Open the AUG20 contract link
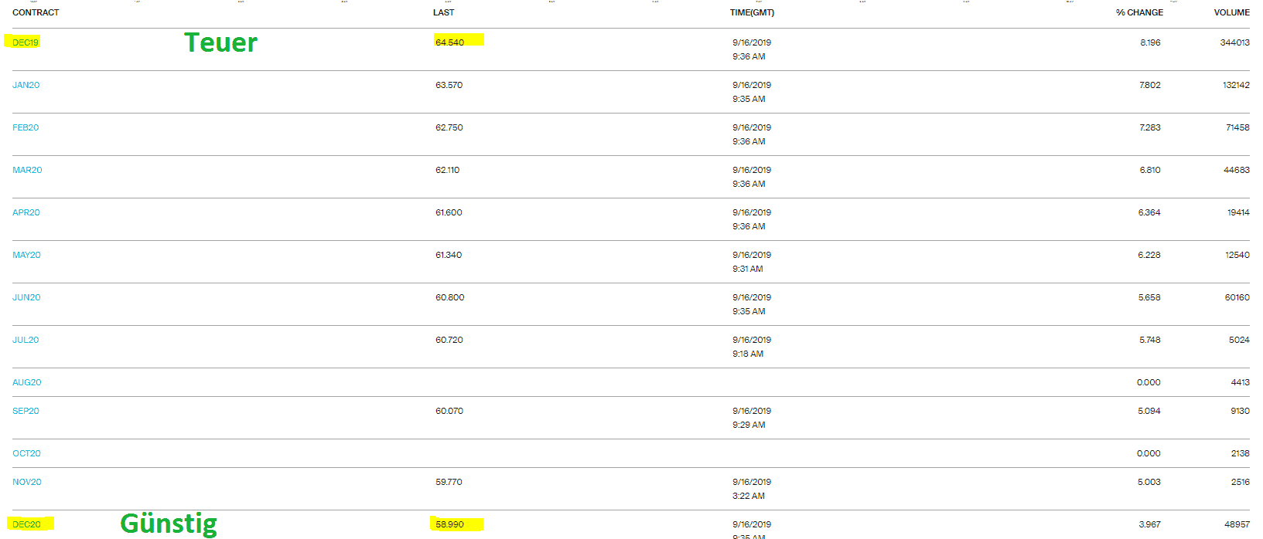 [27, 382]
